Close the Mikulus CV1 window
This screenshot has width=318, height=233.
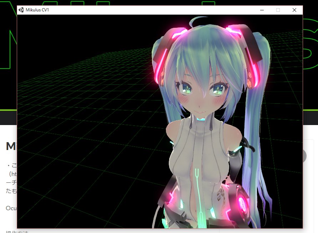point(294,10)
